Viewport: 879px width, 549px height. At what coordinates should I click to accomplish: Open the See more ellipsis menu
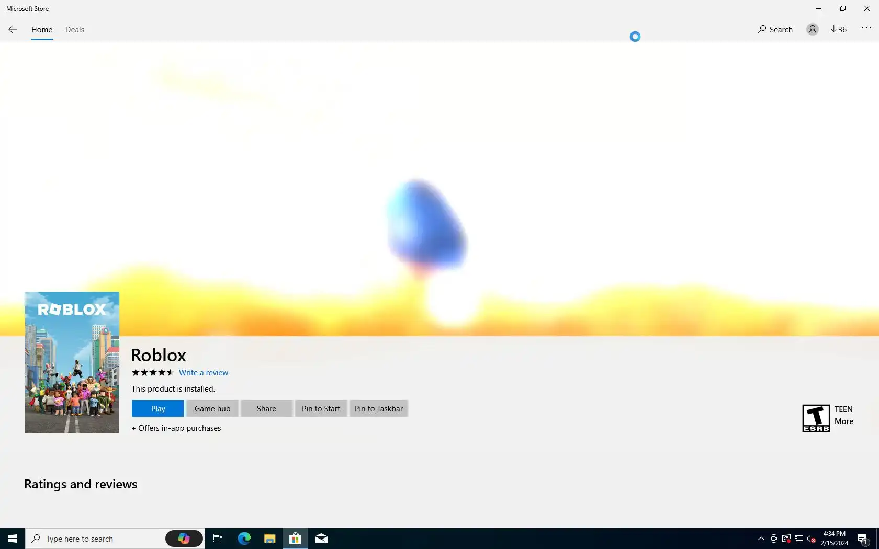(x=866, y=28)
